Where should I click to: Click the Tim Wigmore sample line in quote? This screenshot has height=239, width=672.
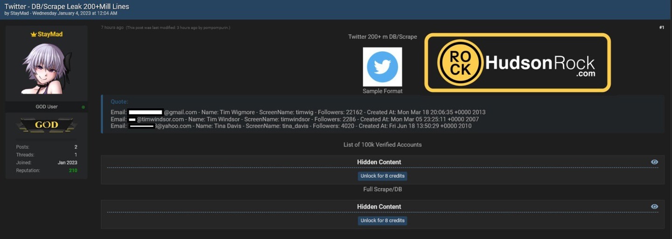click(x=299, y=112)
